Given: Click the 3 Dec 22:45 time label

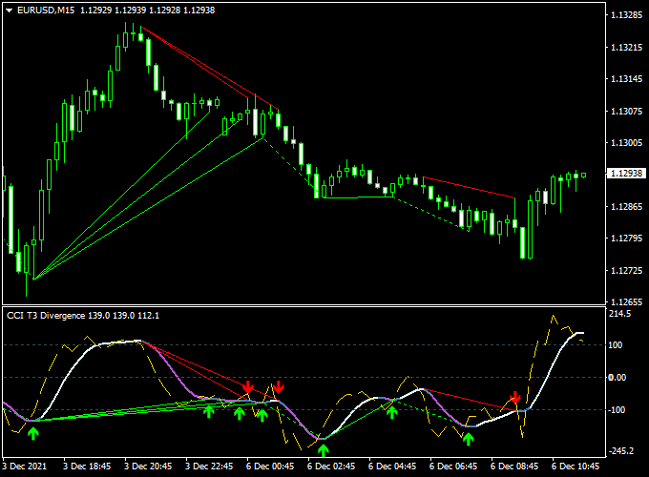Looking at the screenshot, I should coord(209,467).
